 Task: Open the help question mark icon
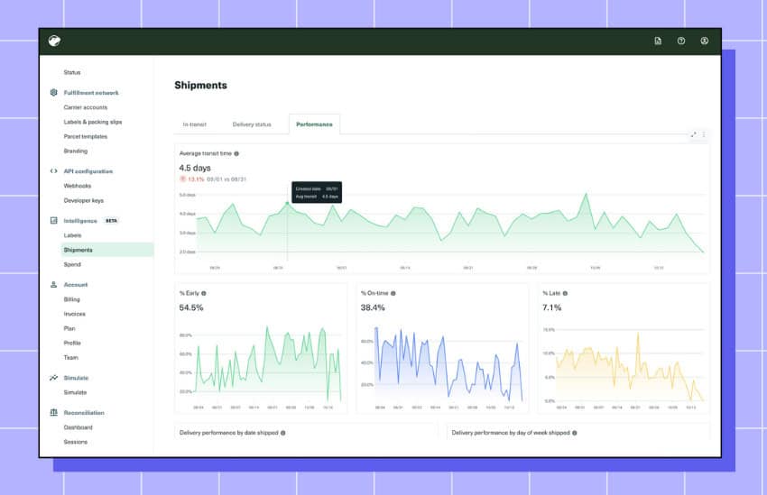point(681,41)
